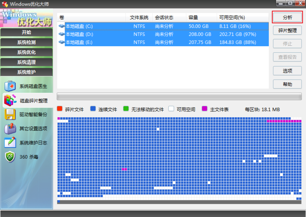The width and height of the screenshot is (306, 217).
Task: Open the 选项 options button
Action: click(287, 71)
